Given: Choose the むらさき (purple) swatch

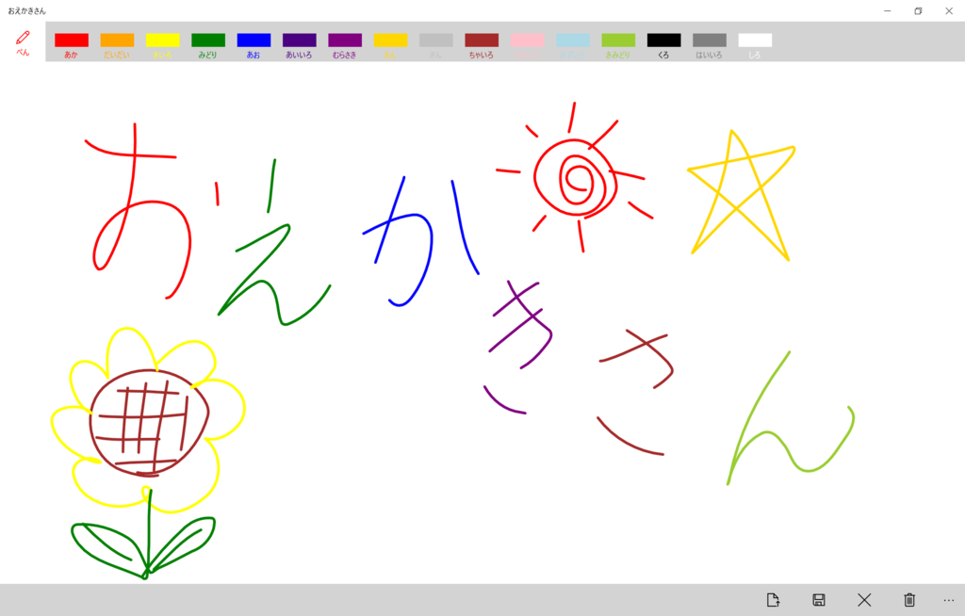Looking at the screenshot, I should pyautogui.click(x=345, y=41).
